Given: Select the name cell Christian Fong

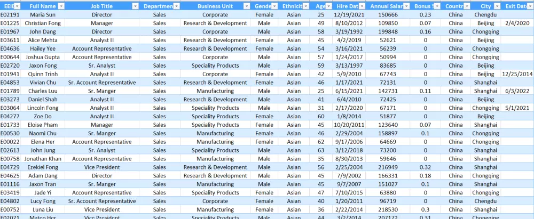Looking at the screenshot, I should point(43,23).
